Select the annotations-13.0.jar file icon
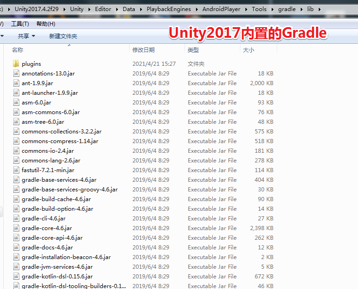This screenshot has width=358, height=289. (x=16, y=73)
